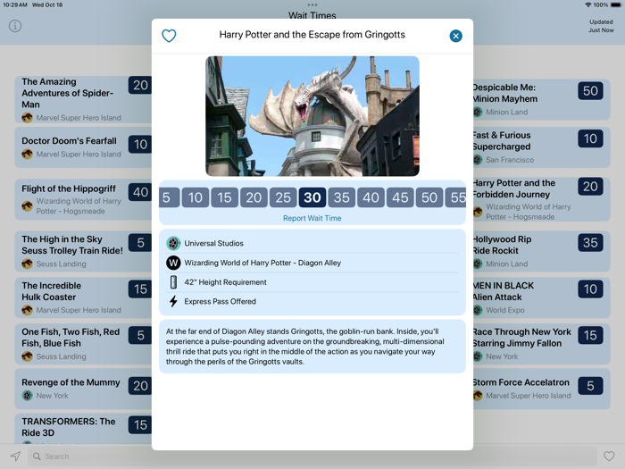This screenshot has height=469, width=625.
Task: Open Storm Force Accelatron ride
Action: tap(542, 389)
